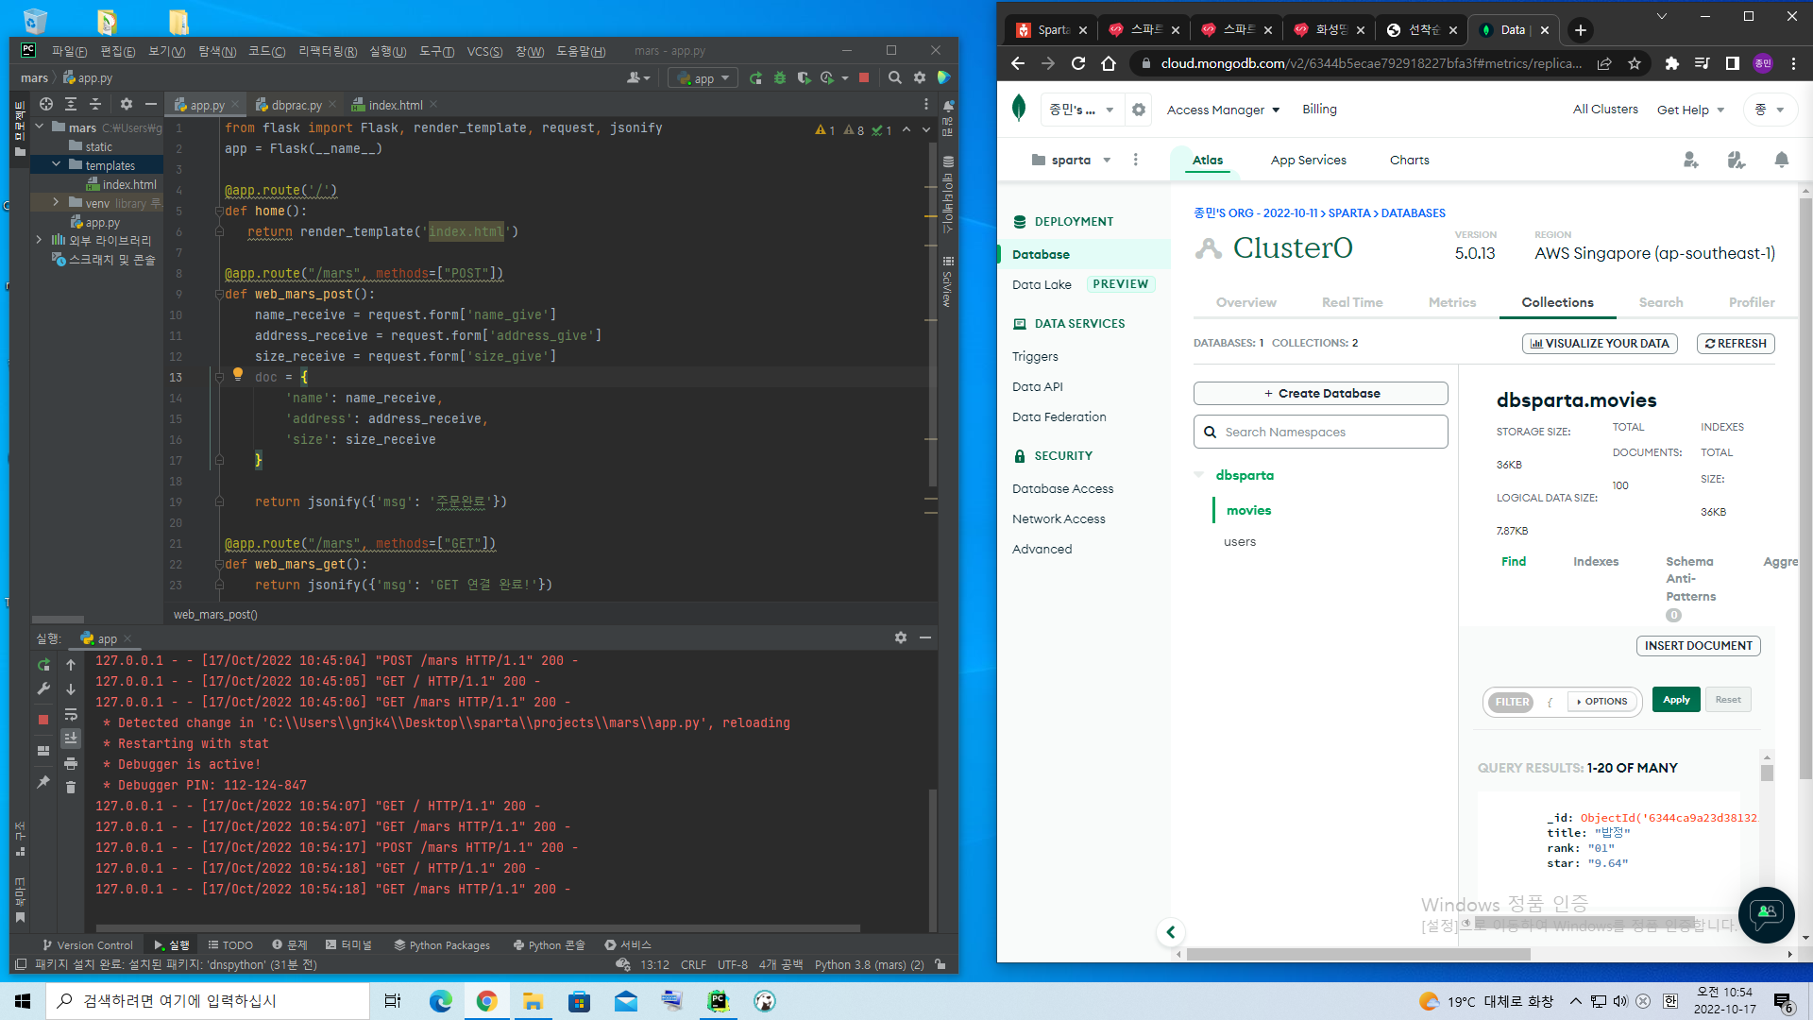
Task: Switch to the index.html editor tab
Action: [x=395, y=105]
